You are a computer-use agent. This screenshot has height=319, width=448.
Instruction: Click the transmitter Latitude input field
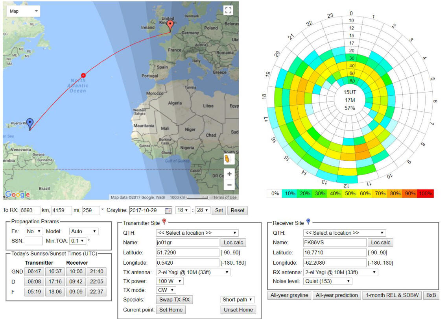coord(188,252)
